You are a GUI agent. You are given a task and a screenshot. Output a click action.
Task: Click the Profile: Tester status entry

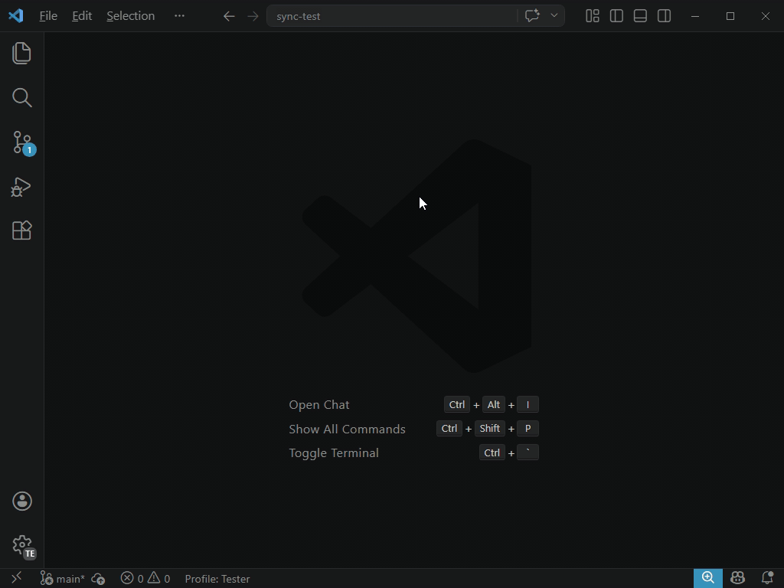coord(217,579)
